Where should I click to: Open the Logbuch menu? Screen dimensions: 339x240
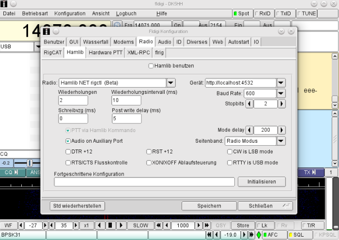(126, 14)
